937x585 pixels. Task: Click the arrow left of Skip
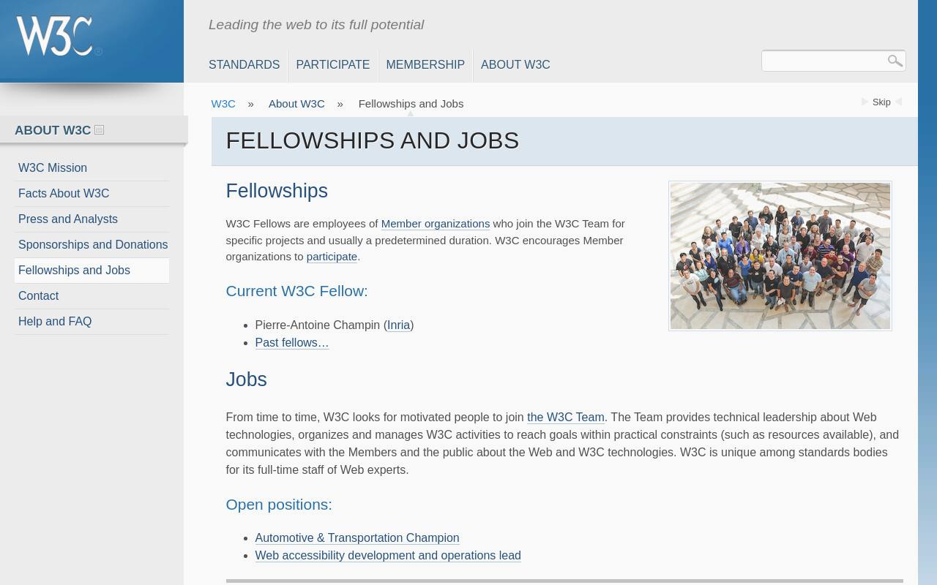tap(865, 102)
